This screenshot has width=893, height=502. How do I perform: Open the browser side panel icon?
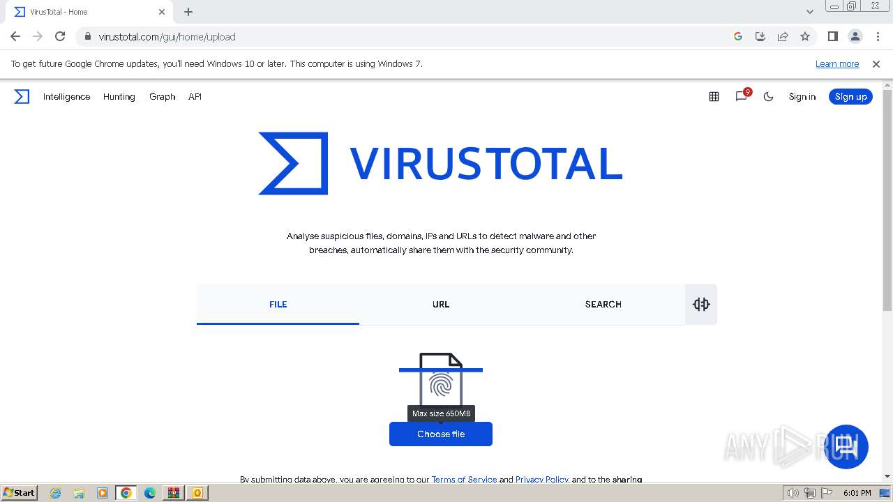[833, 36]
